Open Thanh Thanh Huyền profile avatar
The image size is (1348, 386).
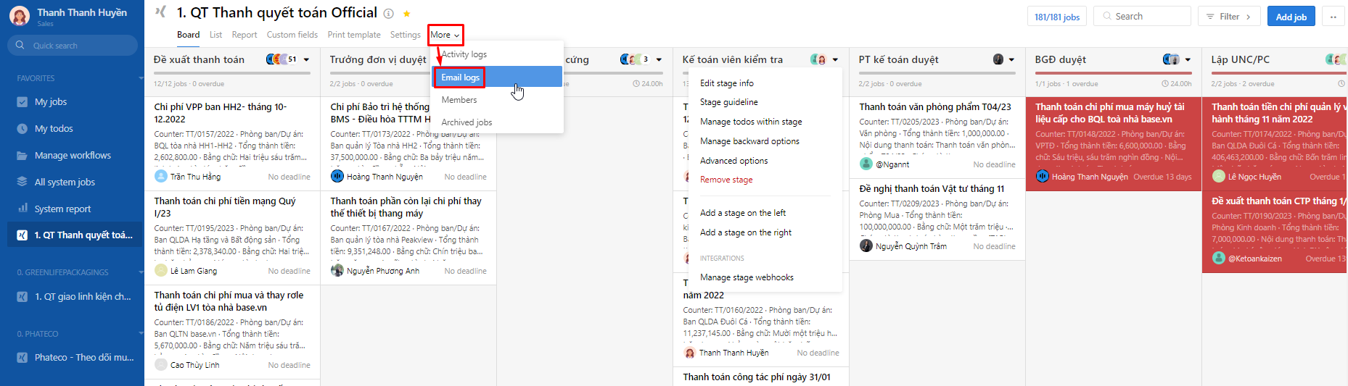click(x=20, y=16)
